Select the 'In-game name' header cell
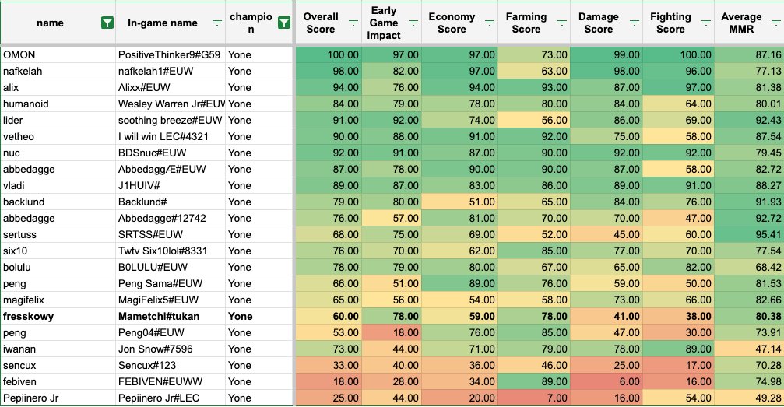The image size is (784, 407). coord(171,23)
